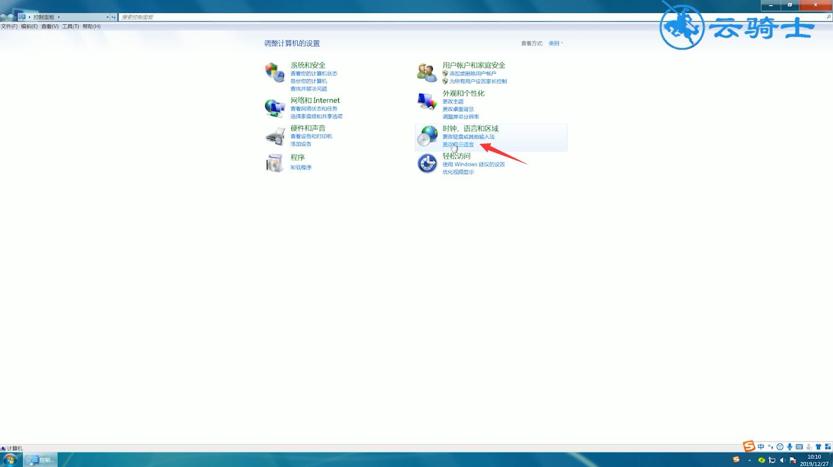Click the Sogou S icon in the taskbar tray
Image resolution: width=833 pixels, height=467 pixels.
[736, 460]
